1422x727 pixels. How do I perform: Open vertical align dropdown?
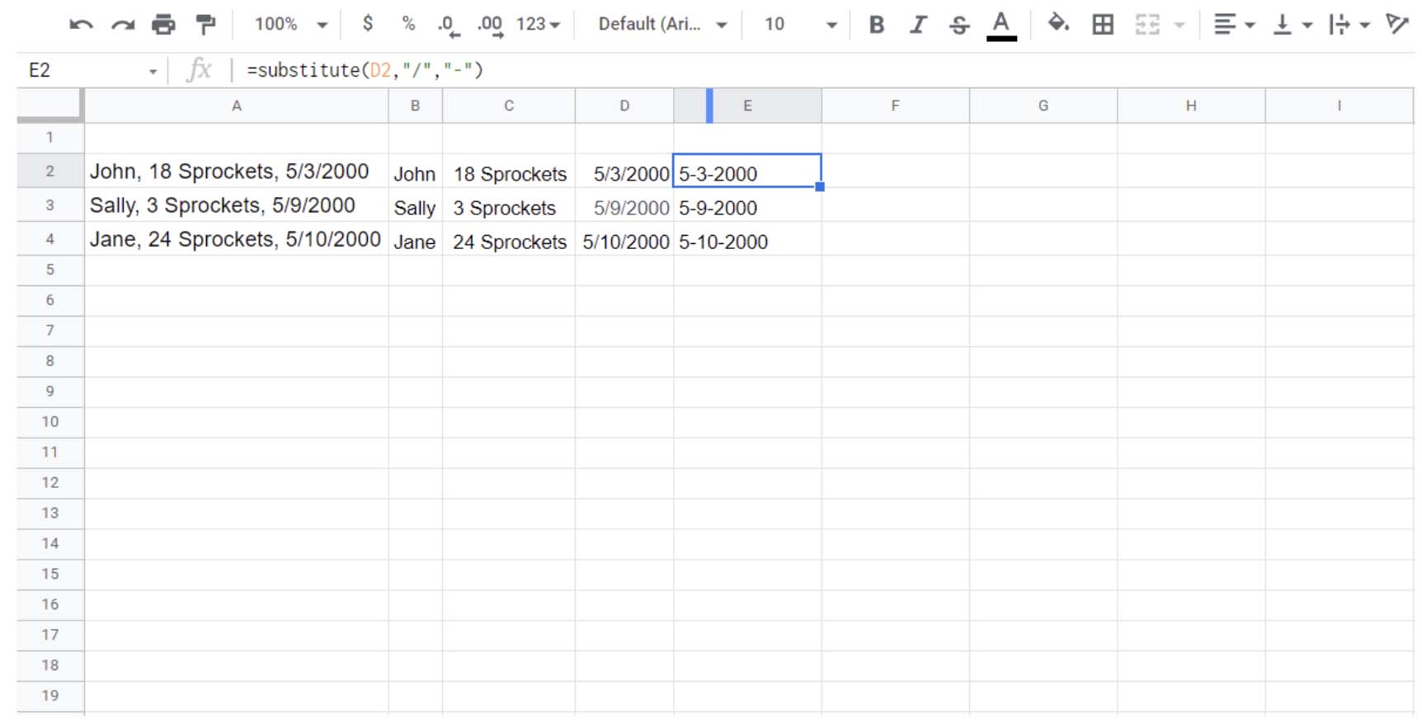[x=1292, y=25]
